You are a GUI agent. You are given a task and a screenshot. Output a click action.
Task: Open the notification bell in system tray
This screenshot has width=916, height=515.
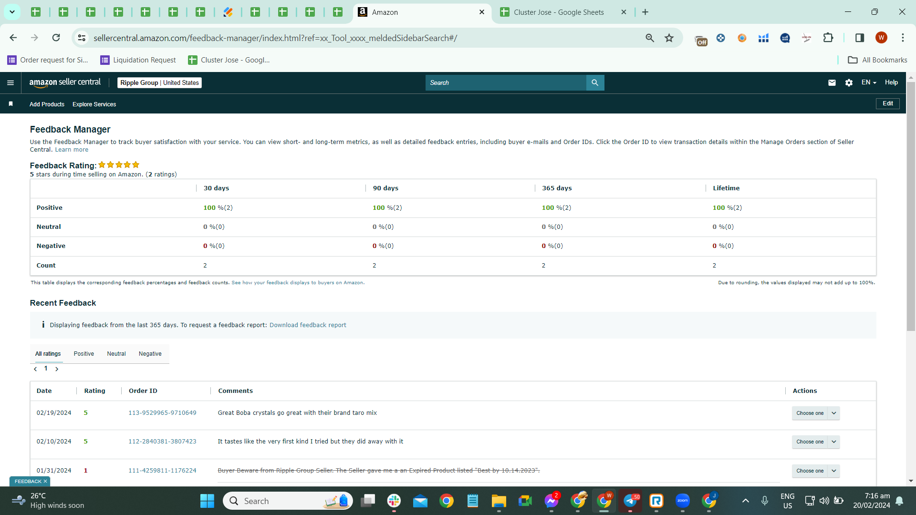point(899,501)
